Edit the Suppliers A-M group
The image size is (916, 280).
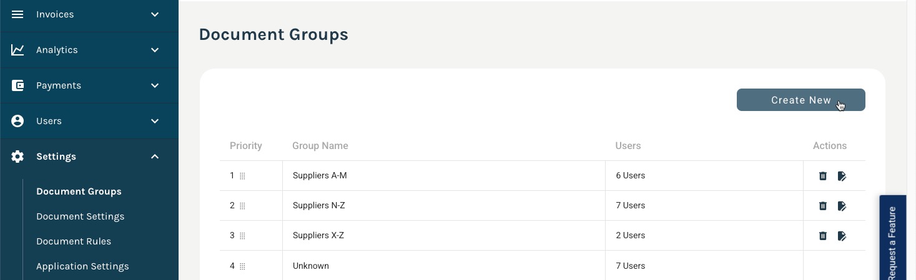842,176
